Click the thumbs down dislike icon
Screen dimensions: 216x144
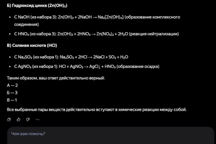coord(28,119)
